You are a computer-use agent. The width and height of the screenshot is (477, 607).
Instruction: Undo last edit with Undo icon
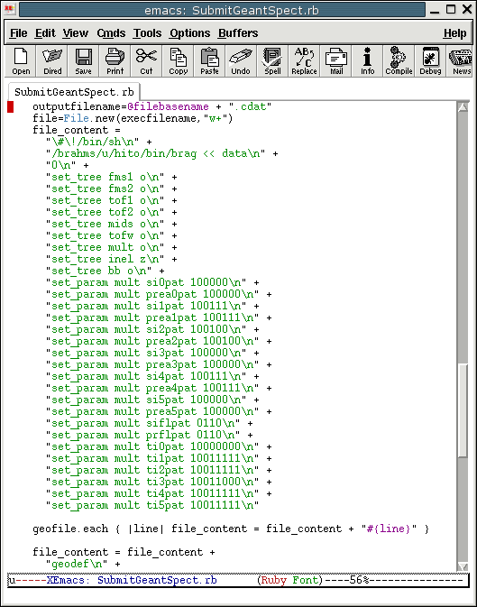(x=241, y=60)
